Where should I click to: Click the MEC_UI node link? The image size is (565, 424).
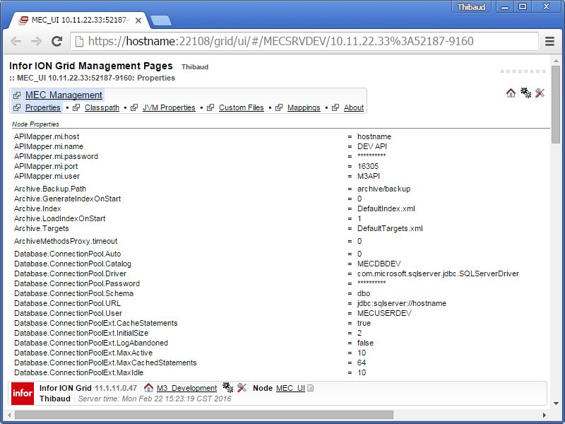[290, 388]
